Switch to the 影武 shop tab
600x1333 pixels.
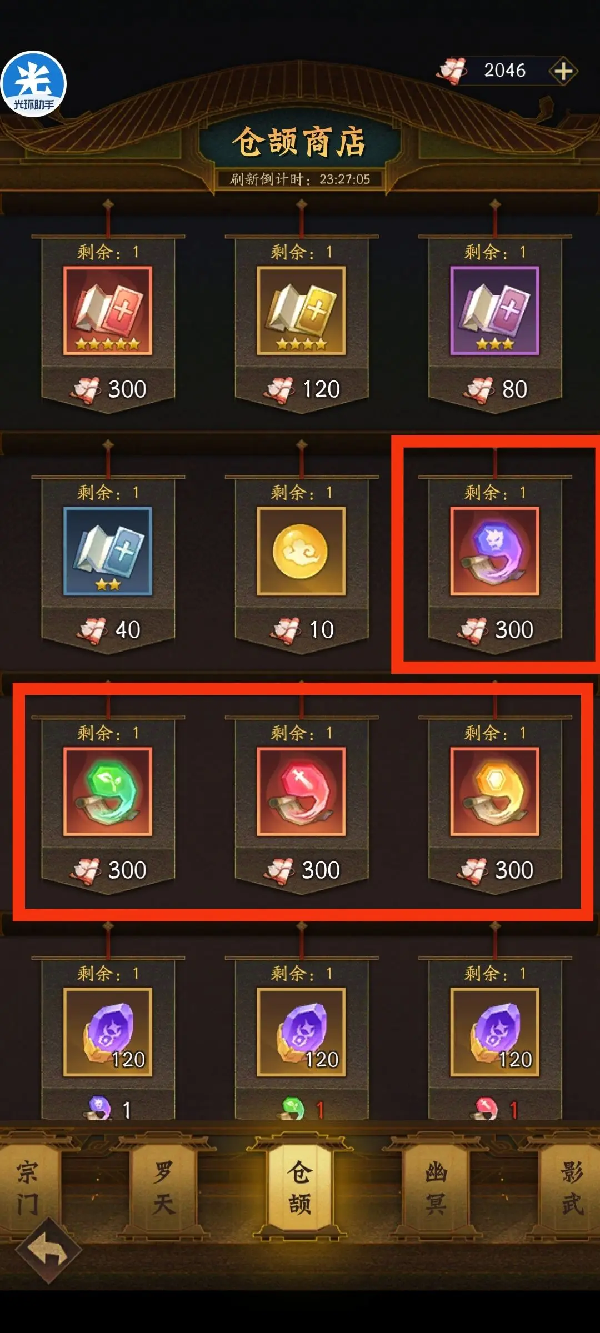click(572, 1189)
